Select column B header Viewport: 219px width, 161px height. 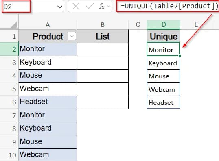(103, 25)
